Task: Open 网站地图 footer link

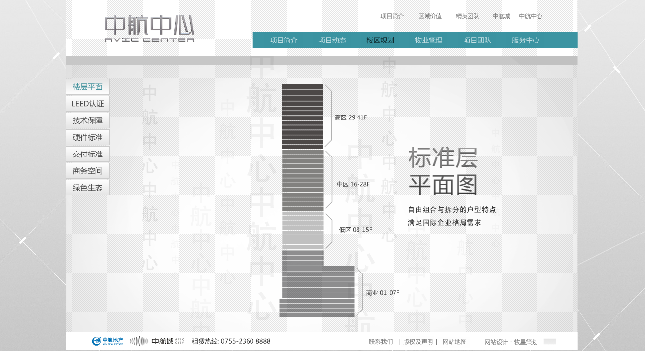Action: [x=454, y=342]
